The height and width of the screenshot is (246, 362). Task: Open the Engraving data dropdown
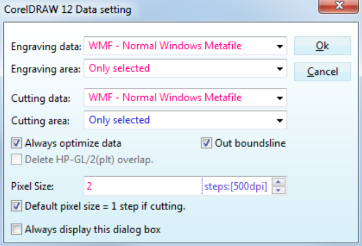click(279, 46)
